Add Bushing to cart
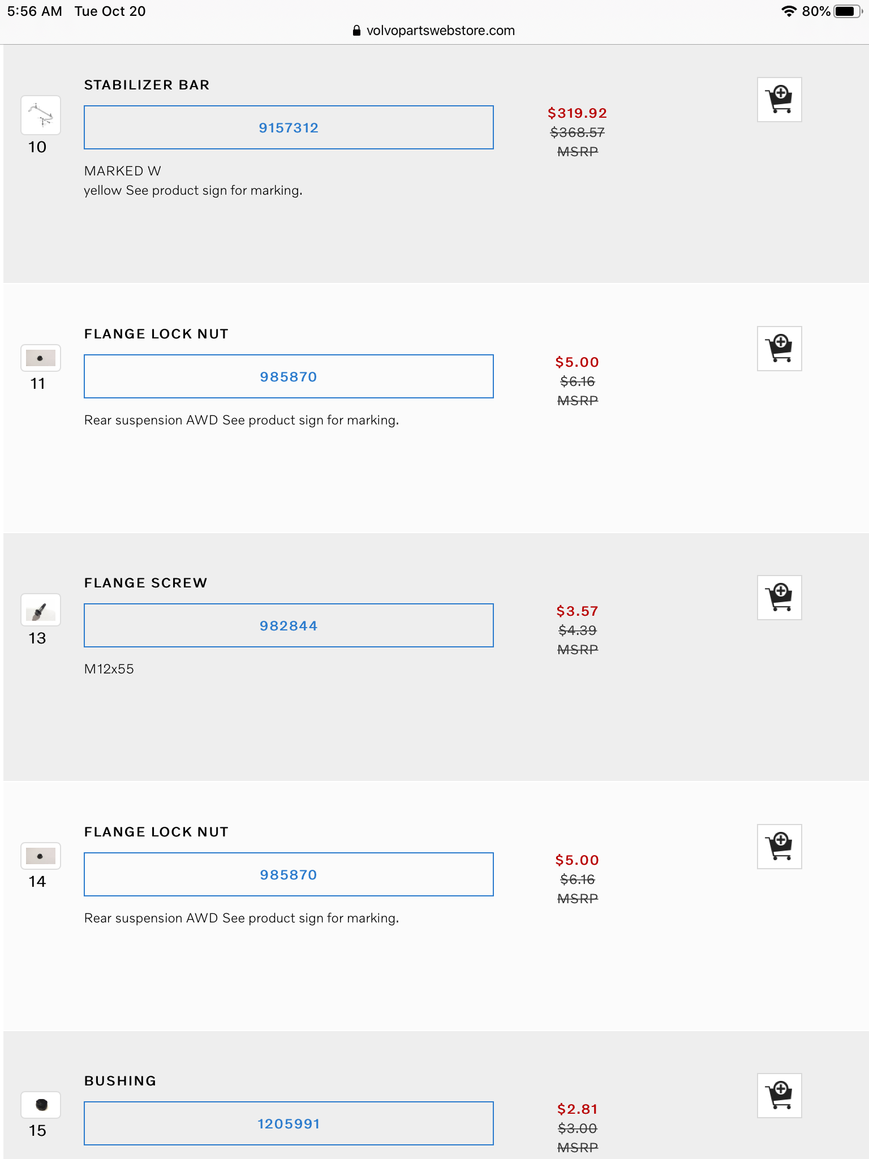Screen dimensions: 869x1159 coord(779,1096)
